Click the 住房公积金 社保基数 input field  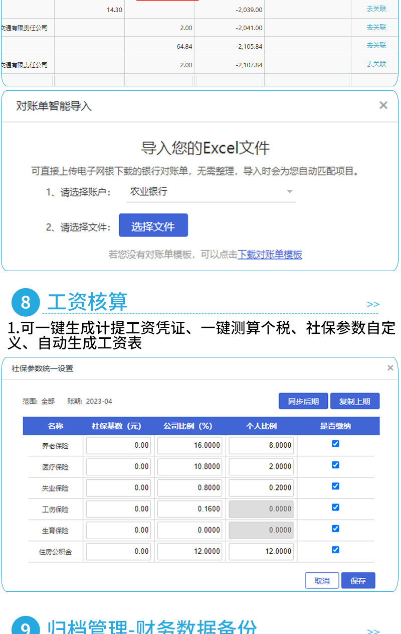click(118, 551)
